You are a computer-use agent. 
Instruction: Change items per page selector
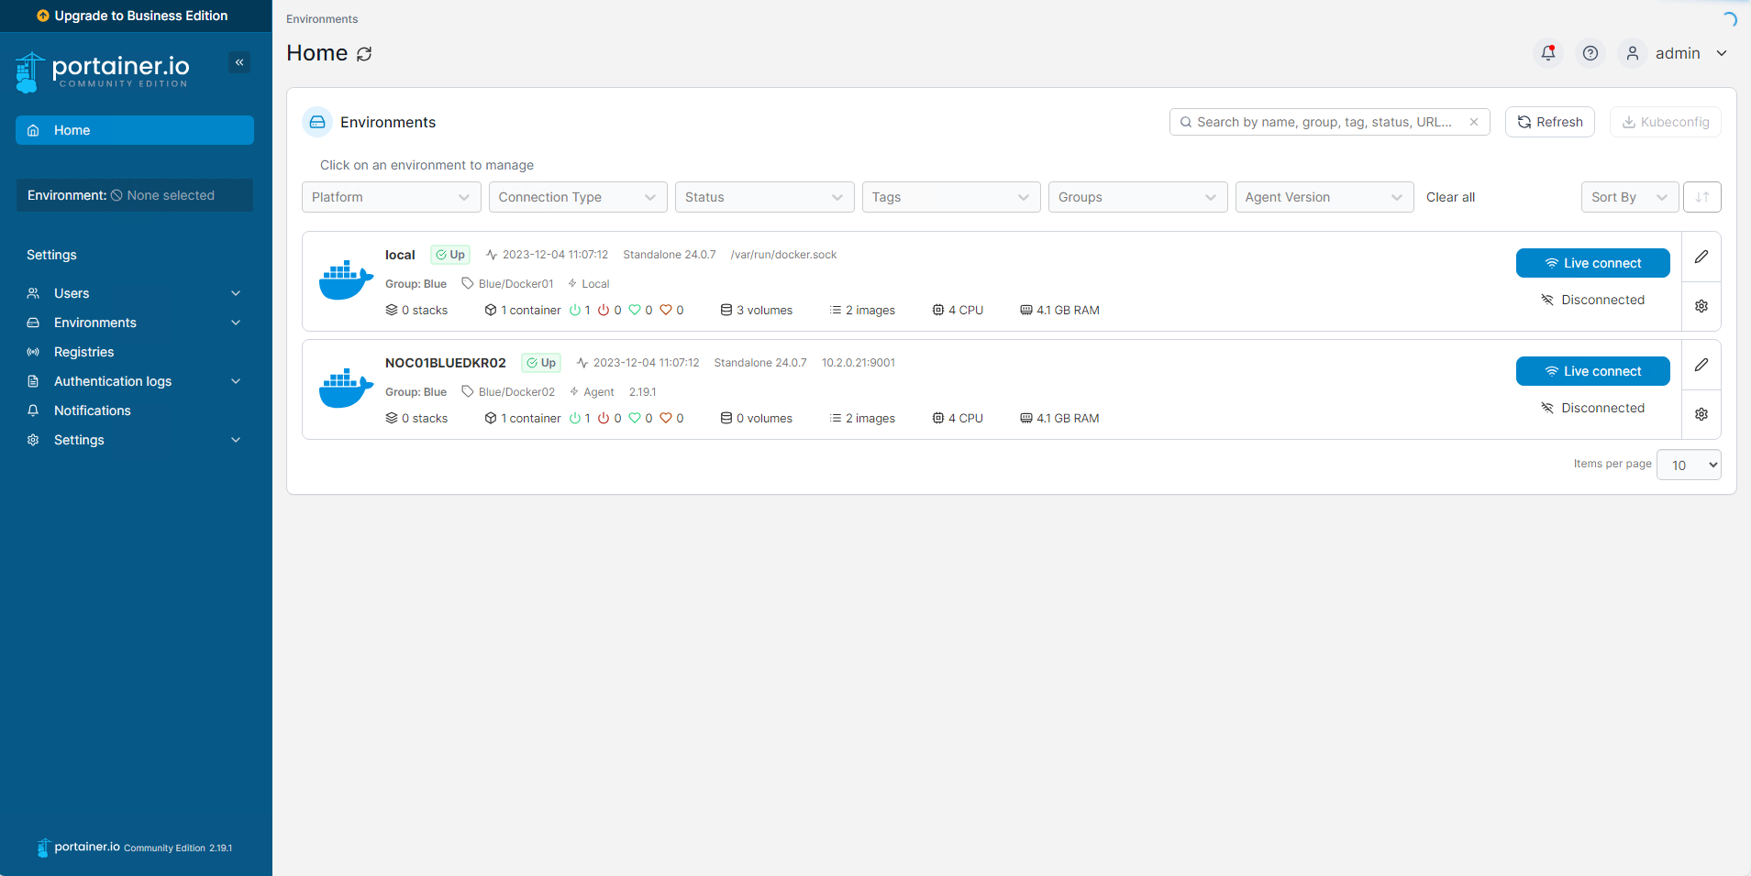(x=1688, y=465)
